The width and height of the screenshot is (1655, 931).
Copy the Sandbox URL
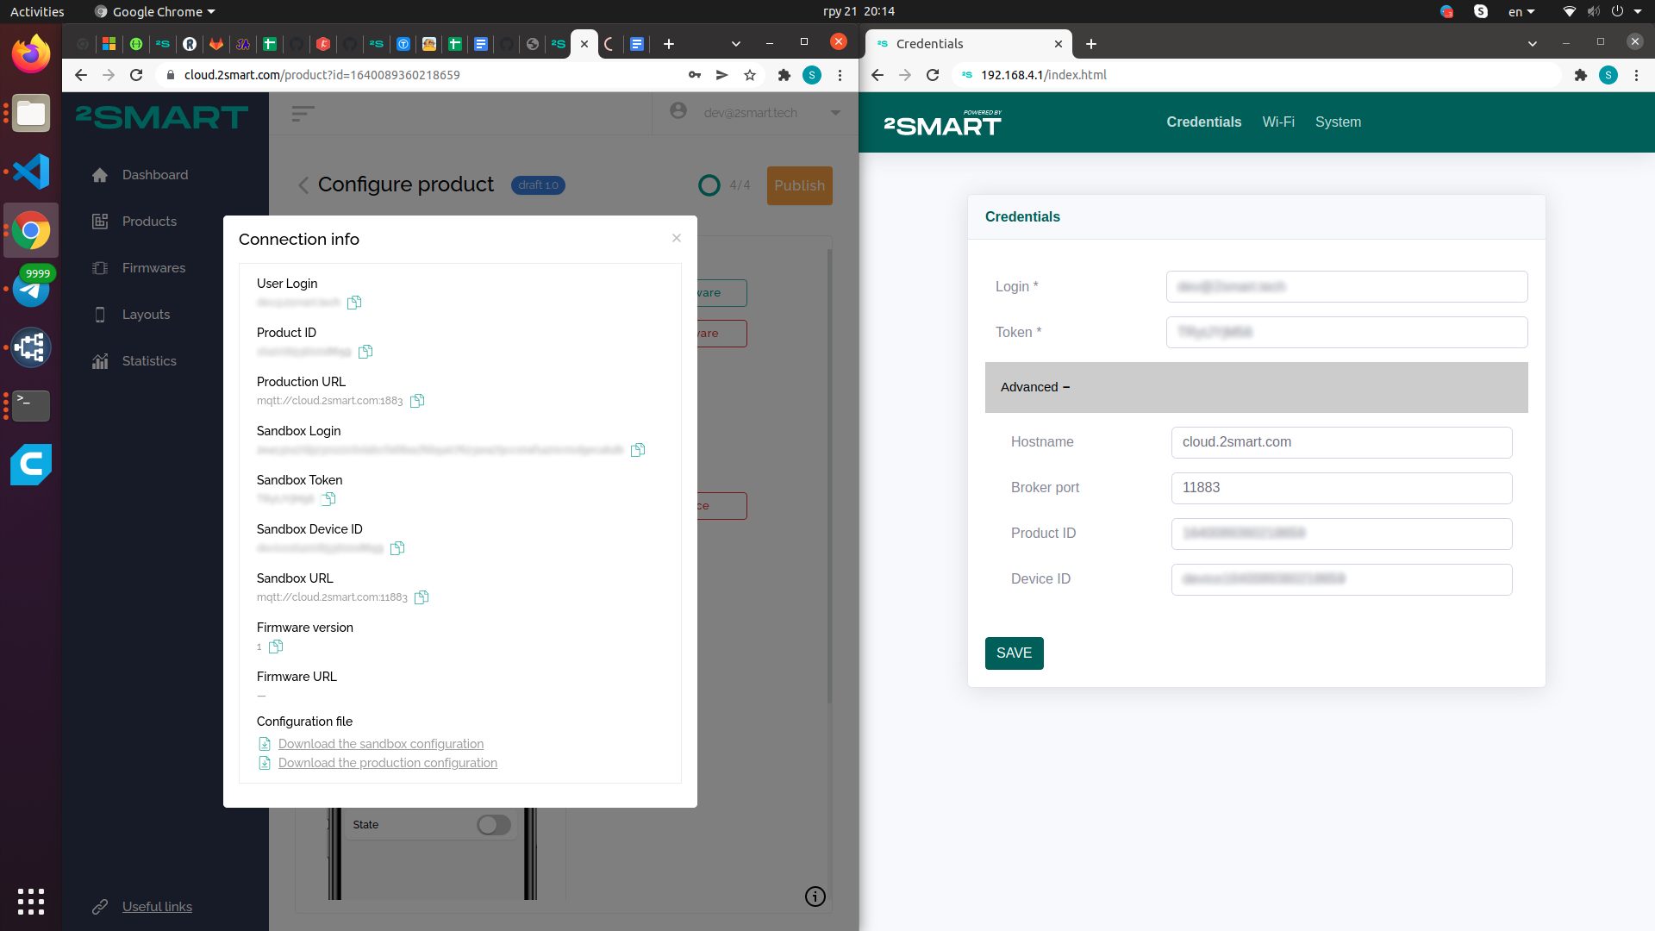click(x=422, y=597)
